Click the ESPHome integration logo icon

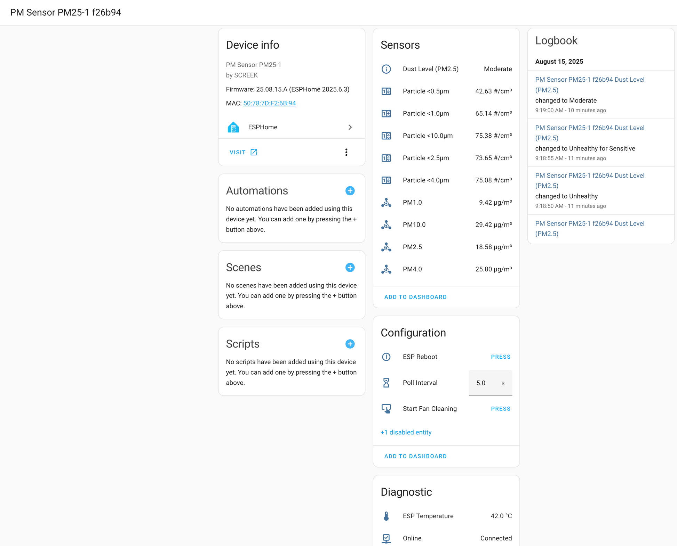(x=233, y=127)
